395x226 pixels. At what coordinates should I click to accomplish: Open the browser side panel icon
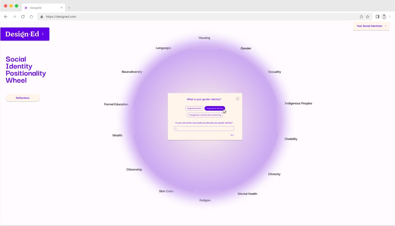click(x=378, y=17)
